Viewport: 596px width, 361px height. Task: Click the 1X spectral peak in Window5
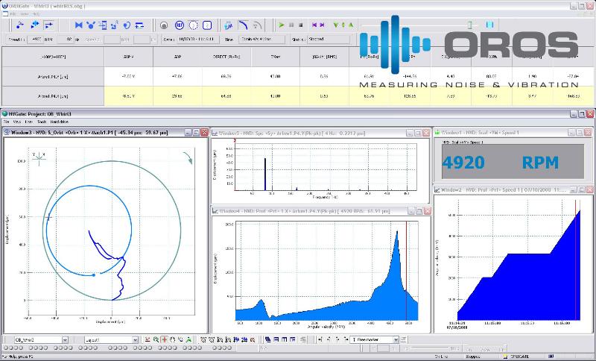(265, 174)
